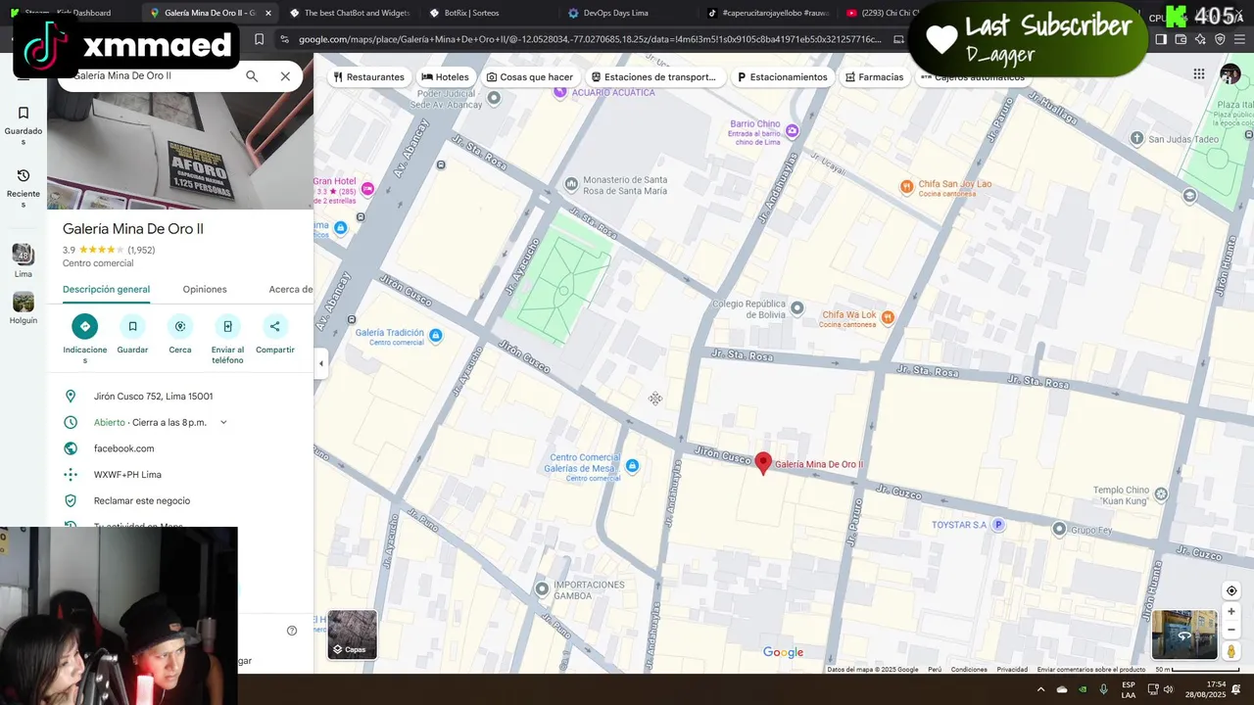The width and height of the screenshot is (1254, 705).
Task: Select the Descripción general tab
Action: [106, 289]
